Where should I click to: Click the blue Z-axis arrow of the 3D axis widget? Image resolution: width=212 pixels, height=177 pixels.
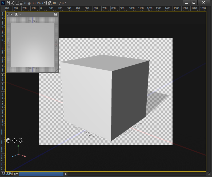click(x=13, y=157)
